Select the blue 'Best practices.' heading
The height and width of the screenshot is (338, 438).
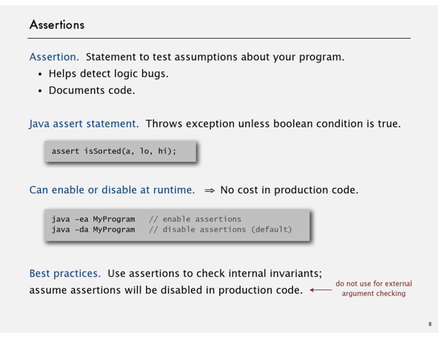tap(65, 273)
